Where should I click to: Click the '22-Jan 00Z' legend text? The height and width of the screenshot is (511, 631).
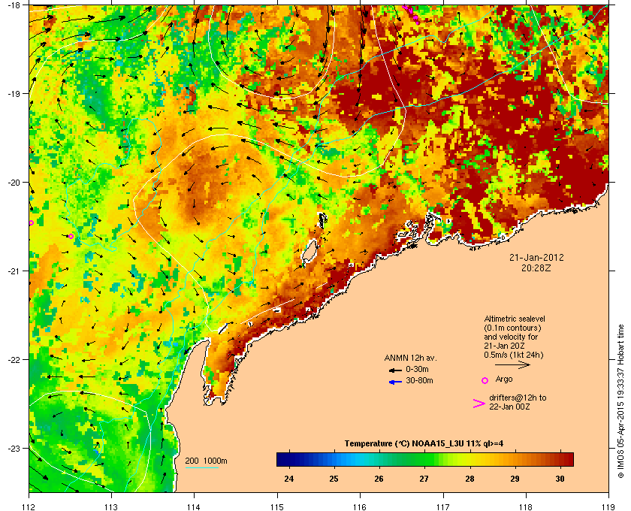[509, 407]
